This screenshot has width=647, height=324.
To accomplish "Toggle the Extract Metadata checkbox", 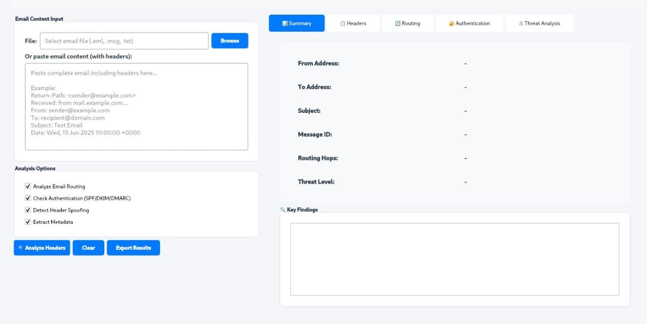I will click(x=27, y=222).
